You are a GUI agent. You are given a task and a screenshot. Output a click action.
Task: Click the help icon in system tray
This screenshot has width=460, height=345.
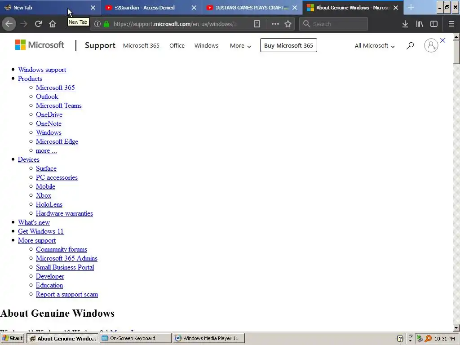pos(400,339)
